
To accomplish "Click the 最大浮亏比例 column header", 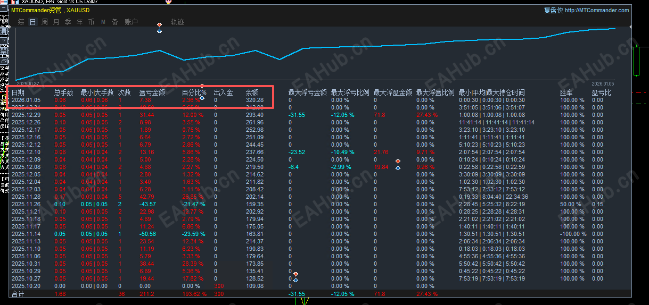I will coord(350,92).
